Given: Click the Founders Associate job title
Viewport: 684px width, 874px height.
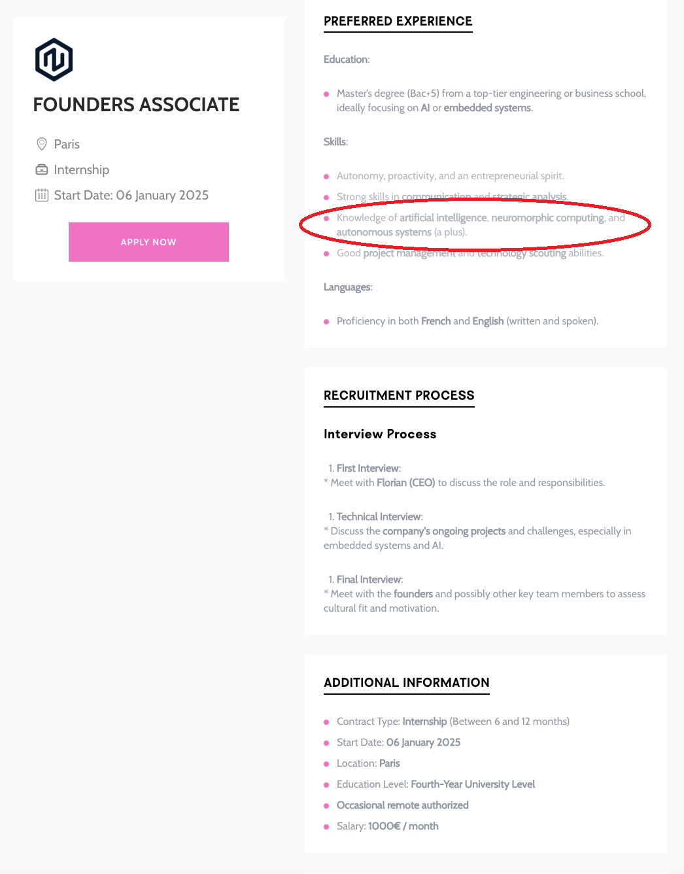Looking at the screenshot, I should 136,105.
